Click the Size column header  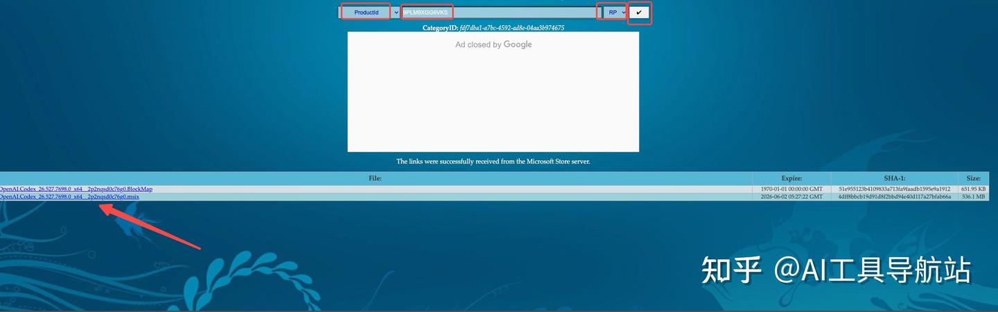[x=973, y=178]
